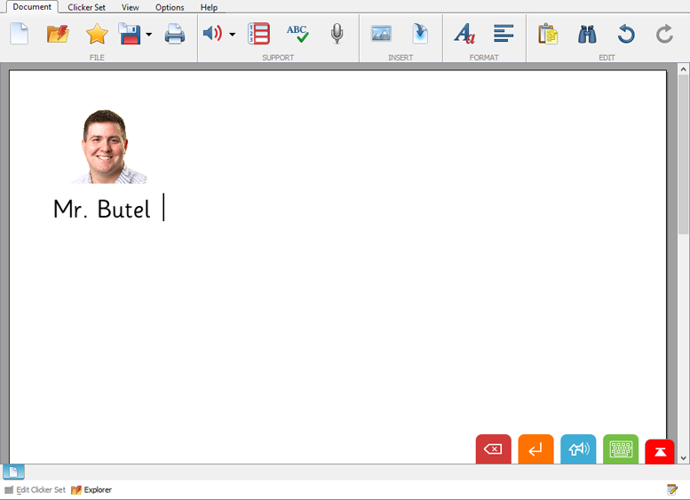
Task: Open the font formatting tool
Action: (x=464, y=35)
